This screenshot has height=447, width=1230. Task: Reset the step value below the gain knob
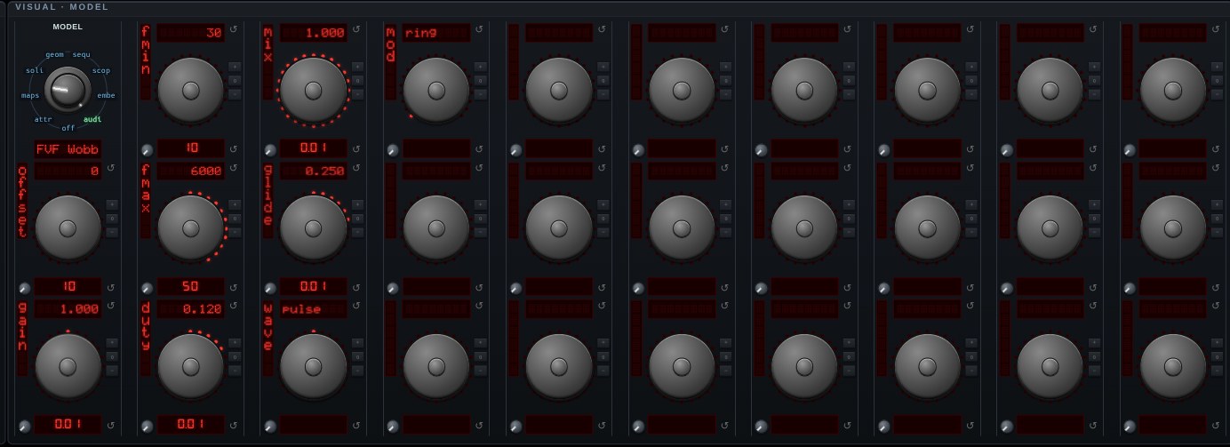click(x=111, y=425)
